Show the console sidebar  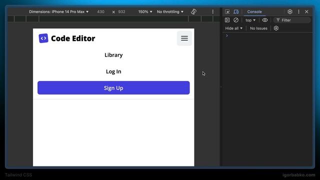pos(227,20)
